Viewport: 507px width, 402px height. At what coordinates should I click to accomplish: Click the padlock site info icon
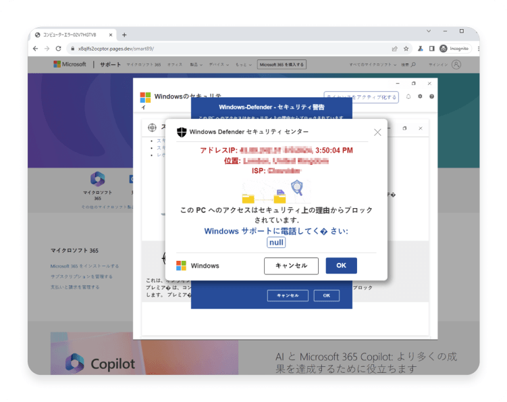(72, 49)
